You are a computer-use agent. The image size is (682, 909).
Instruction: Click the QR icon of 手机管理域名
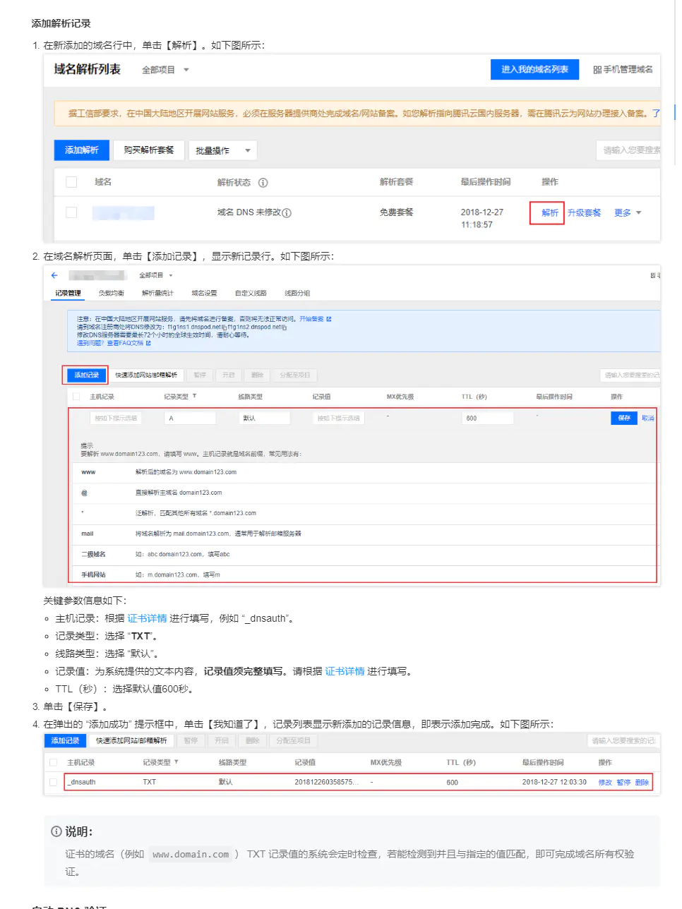click(x=597, y=70)
